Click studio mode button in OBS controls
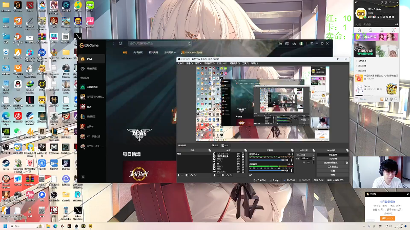This screenshot has width=410, height=230. (333, 167)
